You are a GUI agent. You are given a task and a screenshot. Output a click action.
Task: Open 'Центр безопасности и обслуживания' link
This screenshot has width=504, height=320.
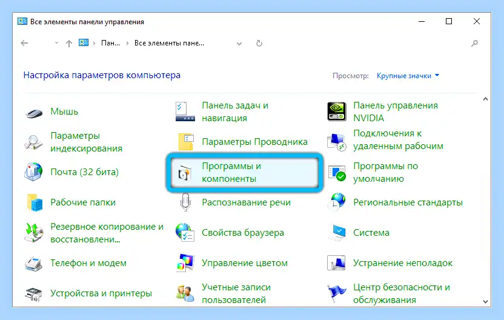click(x=402, y=293)
